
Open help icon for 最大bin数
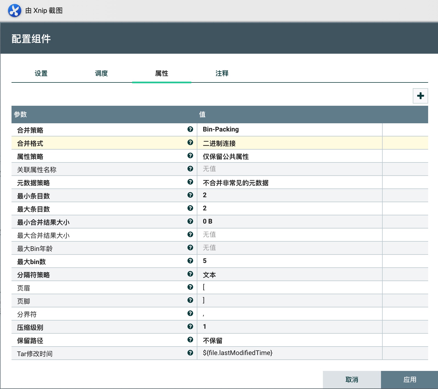[190, 261]
